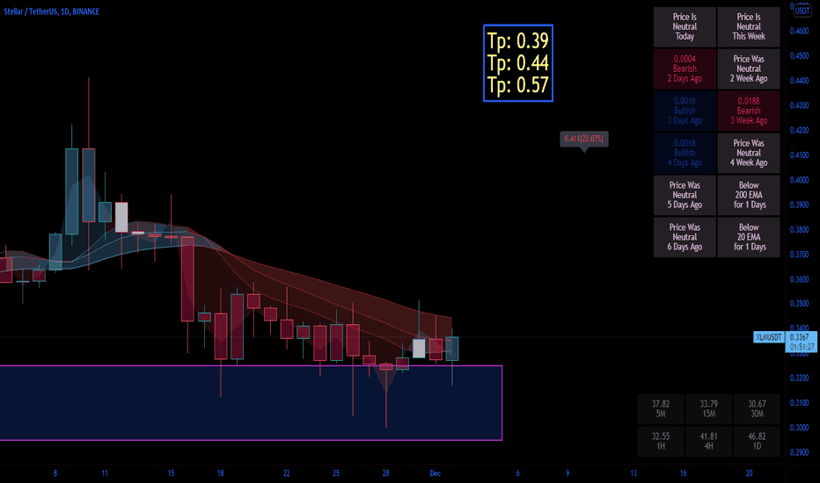Click the 0.3500 price axis label
Viewport: 820px width, 483px height.
coord(799,303)
